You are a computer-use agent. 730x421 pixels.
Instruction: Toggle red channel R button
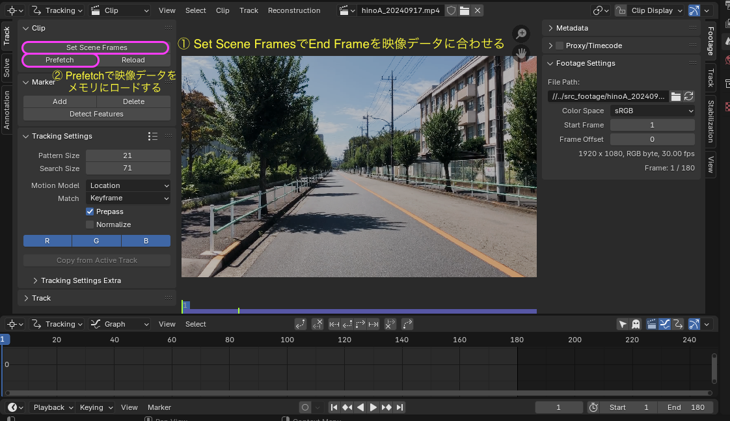[x=47, y=241]
